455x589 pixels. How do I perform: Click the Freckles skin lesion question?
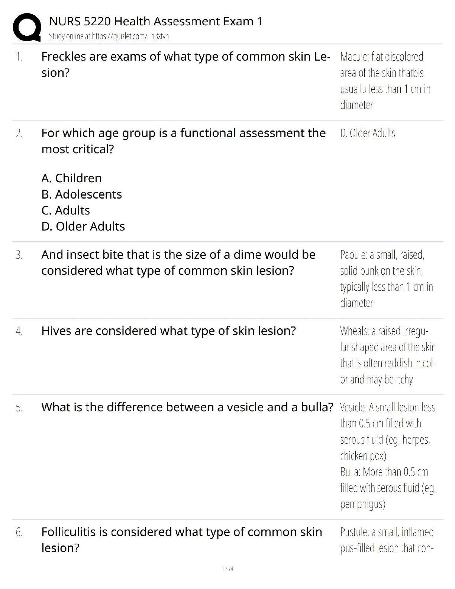(x=185, y=64)
